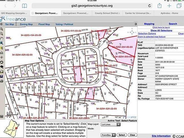Click the Site Information link

coord(161,136)
